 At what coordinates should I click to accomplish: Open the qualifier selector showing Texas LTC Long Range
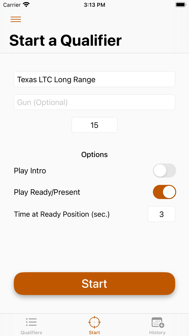94,79
